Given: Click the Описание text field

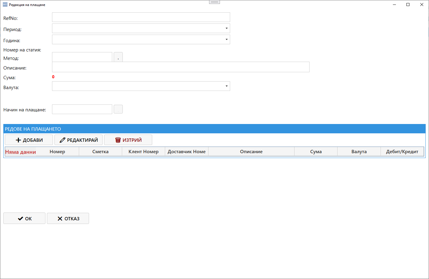Looking at the screenshot, I should 181,67.
